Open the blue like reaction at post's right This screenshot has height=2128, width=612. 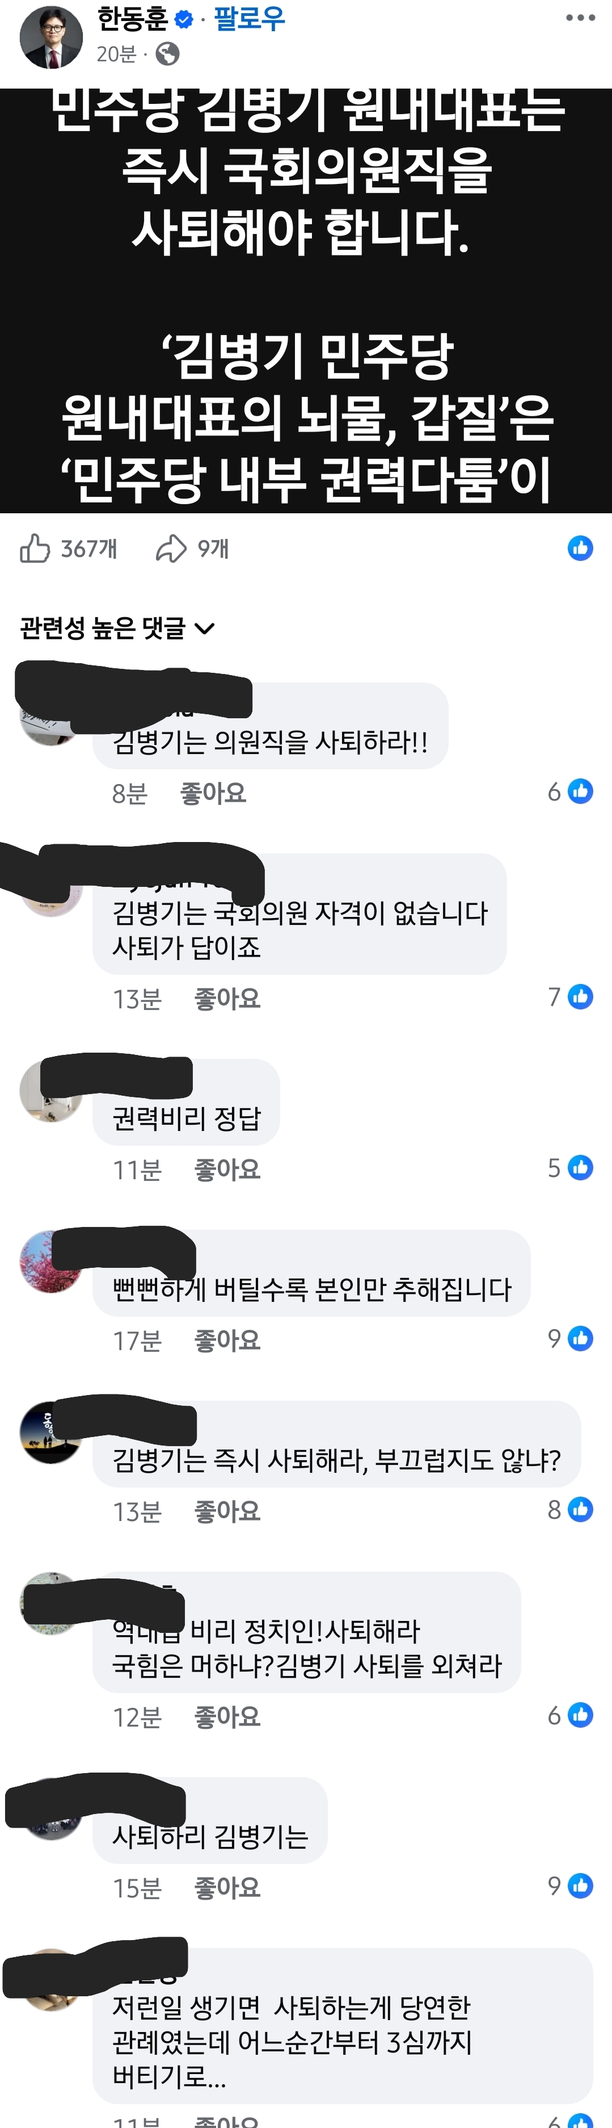tap(580, 548)
